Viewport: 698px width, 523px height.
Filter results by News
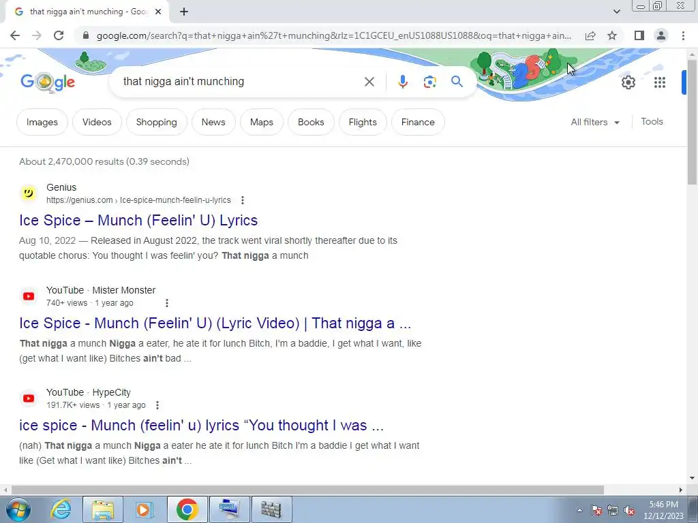(x=213, y=122)
